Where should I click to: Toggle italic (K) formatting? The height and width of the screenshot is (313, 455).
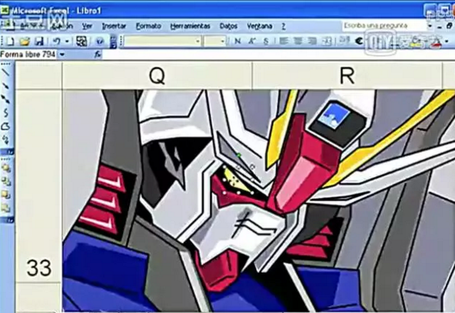[x=252, y=41]
